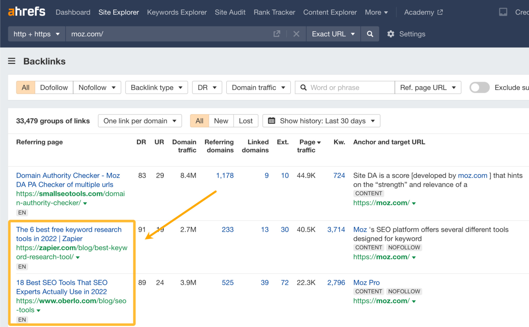
Task: Click the sort arrow on Page traffic column
Action: tap(319, 142)
